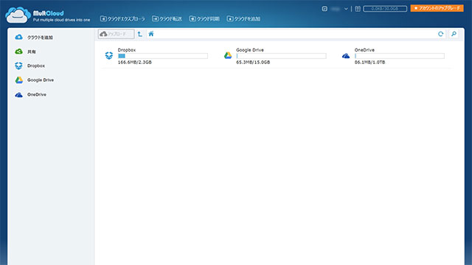This screenshot has width=472, height=265.
Task: Click the Google Drive icon in main pane
Action: 228,56
